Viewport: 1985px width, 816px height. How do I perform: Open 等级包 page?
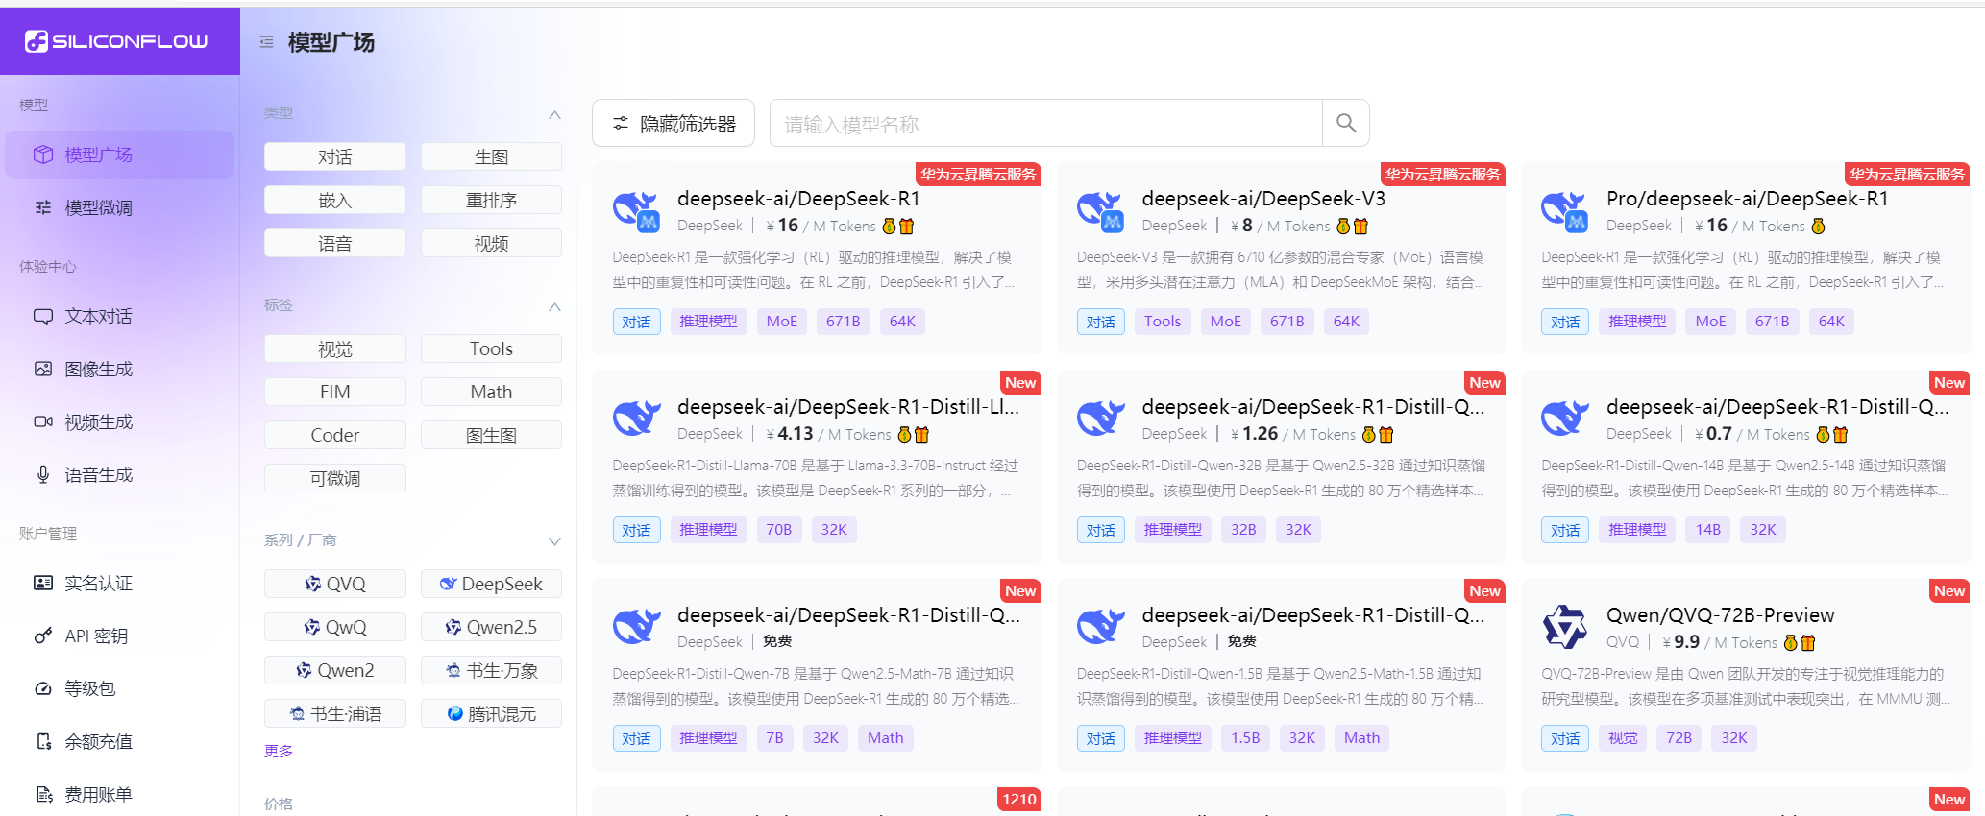click(120, 688)
